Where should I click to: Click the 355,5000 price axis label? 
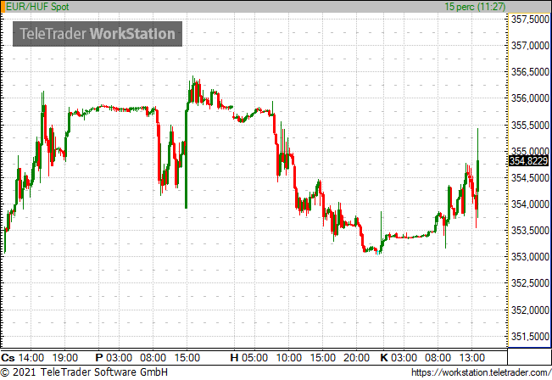click(x=530, y=125)
